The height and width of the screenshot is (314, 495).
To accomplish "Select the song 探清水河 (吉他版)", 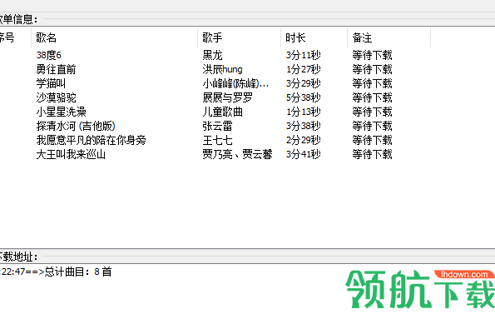I will [x=76, y=126].
